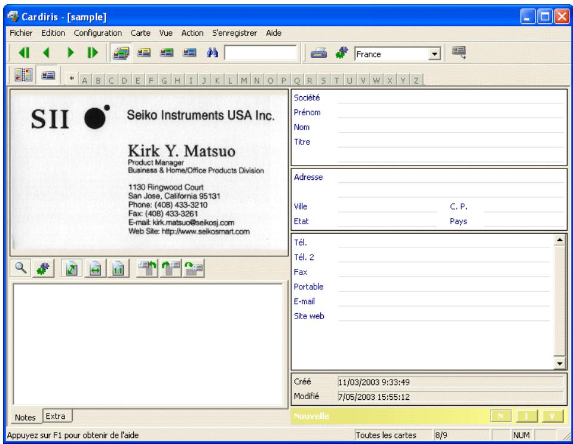Rotate the card image left
The image size is (573, 444).
tap(147, 268)
